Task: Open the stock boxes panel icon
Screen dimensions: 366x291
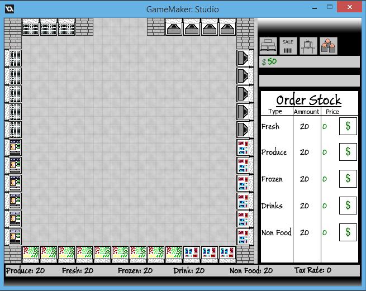Action: tap(269, 46)
